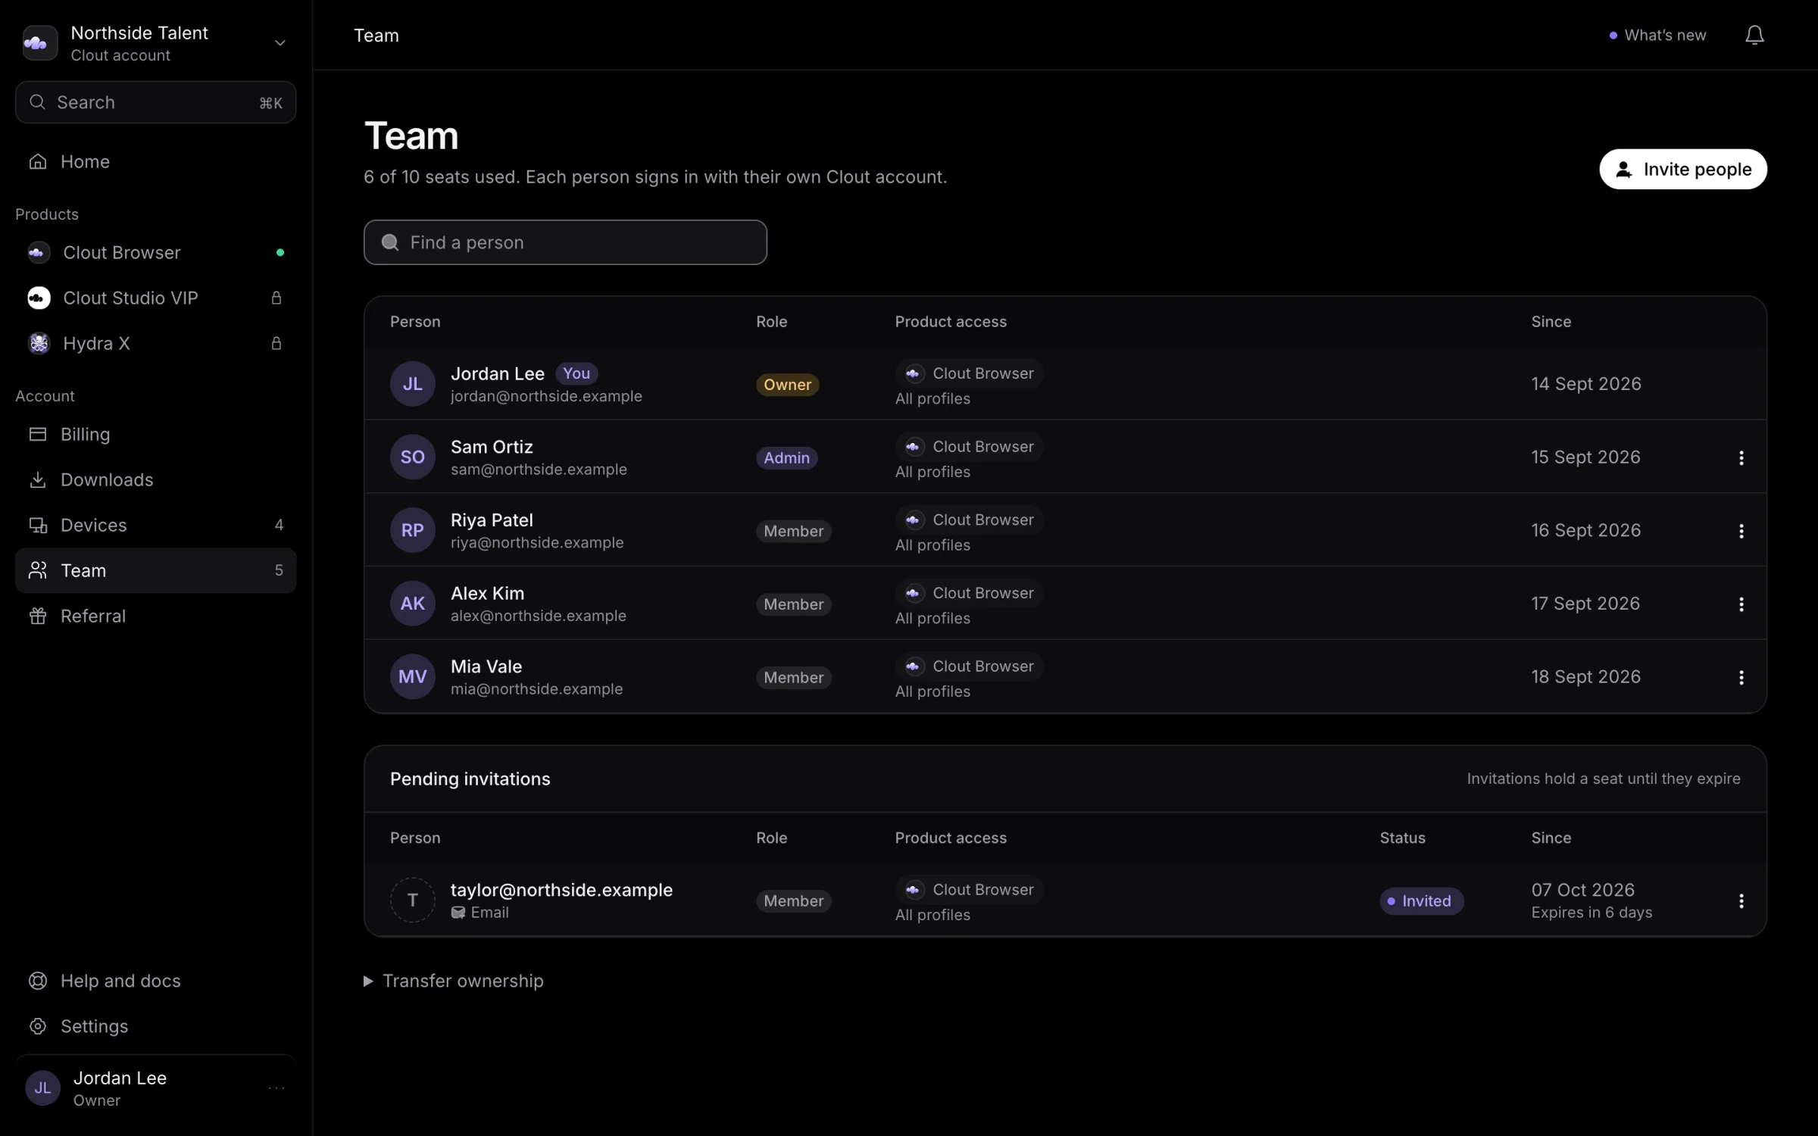Open Clout Browser product page
This screenshot has width=1818, height=1136.
click(x=155, y=252)
